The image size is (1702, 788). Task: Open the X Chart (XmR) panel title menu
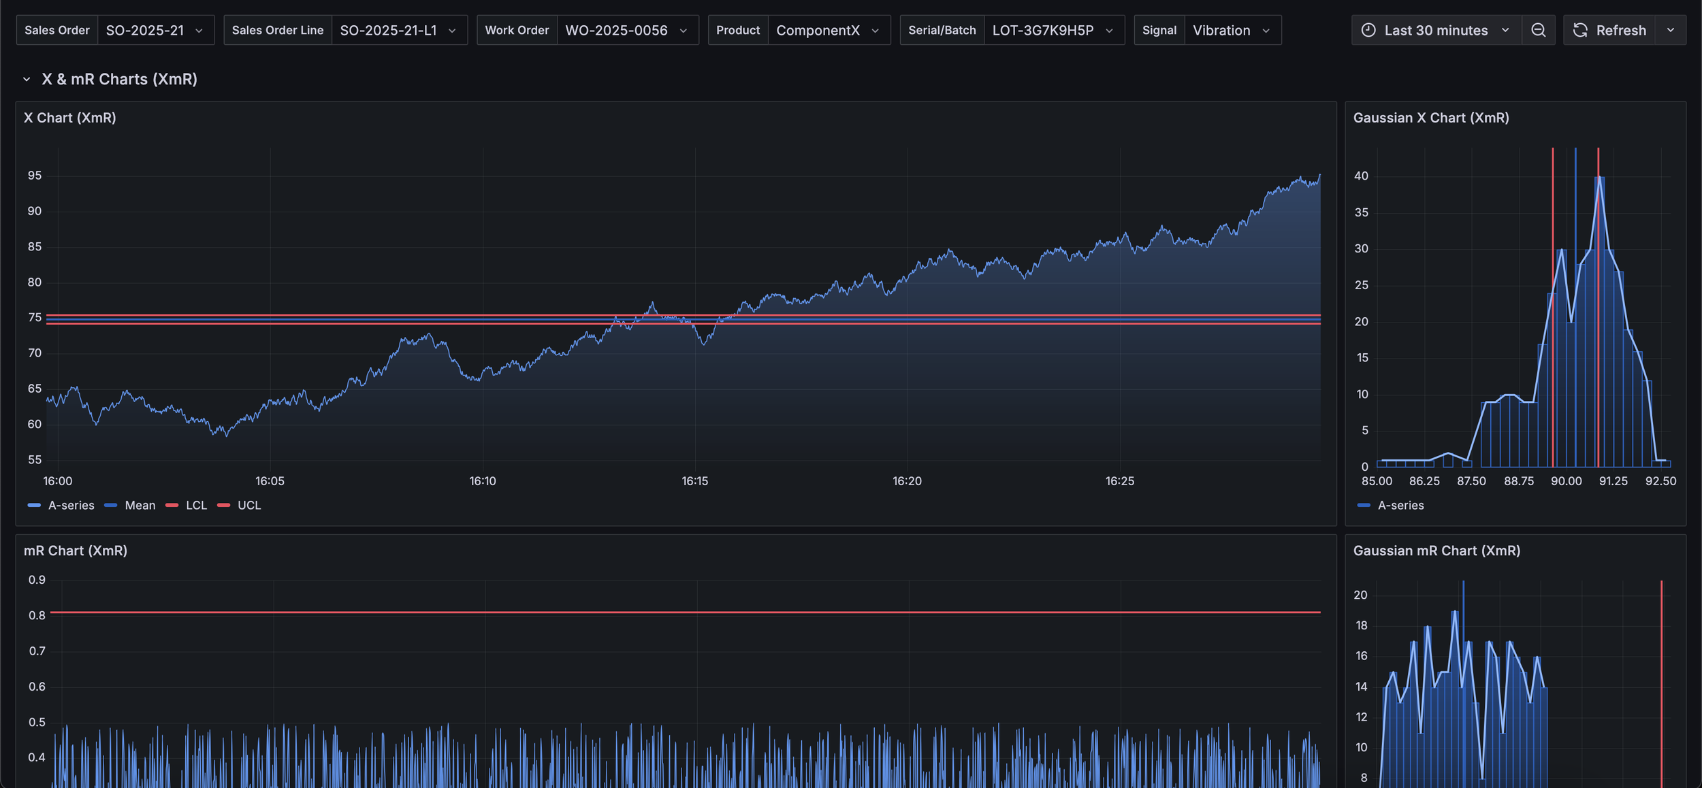70,118
